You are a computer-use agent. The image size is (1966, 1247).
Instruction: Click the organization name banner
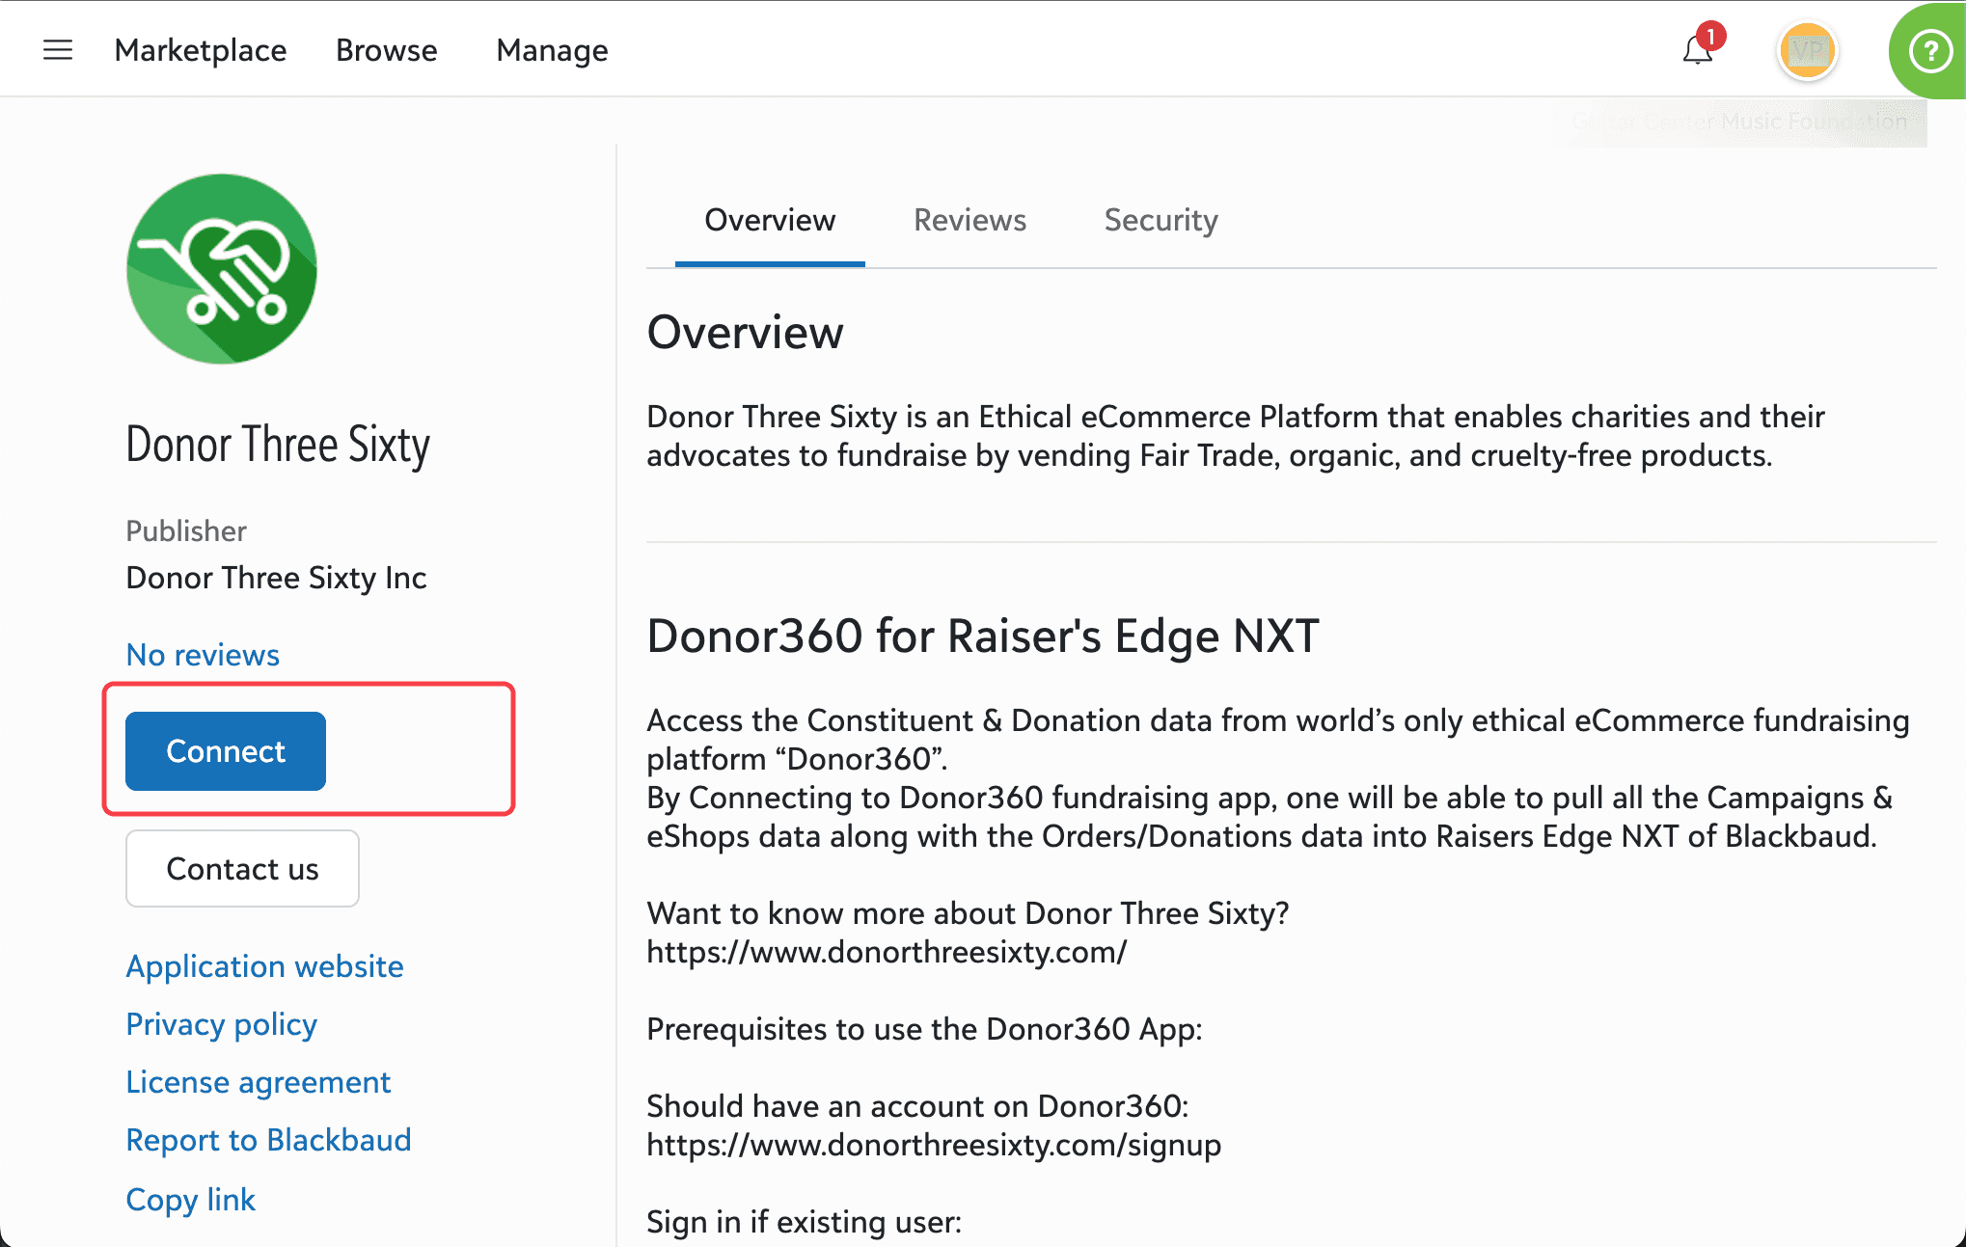1739,122
